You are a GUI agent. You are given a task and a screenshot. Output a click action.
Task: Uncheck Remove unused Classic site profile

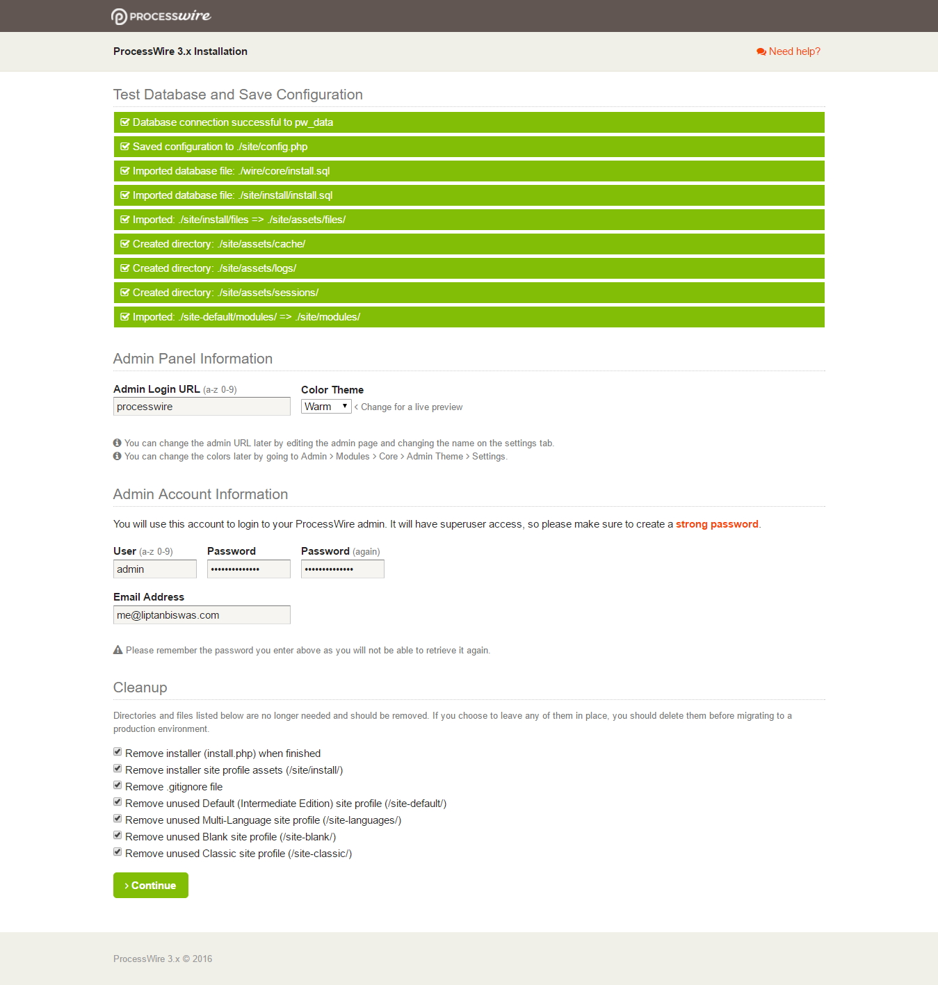click(x=118, y=852)
